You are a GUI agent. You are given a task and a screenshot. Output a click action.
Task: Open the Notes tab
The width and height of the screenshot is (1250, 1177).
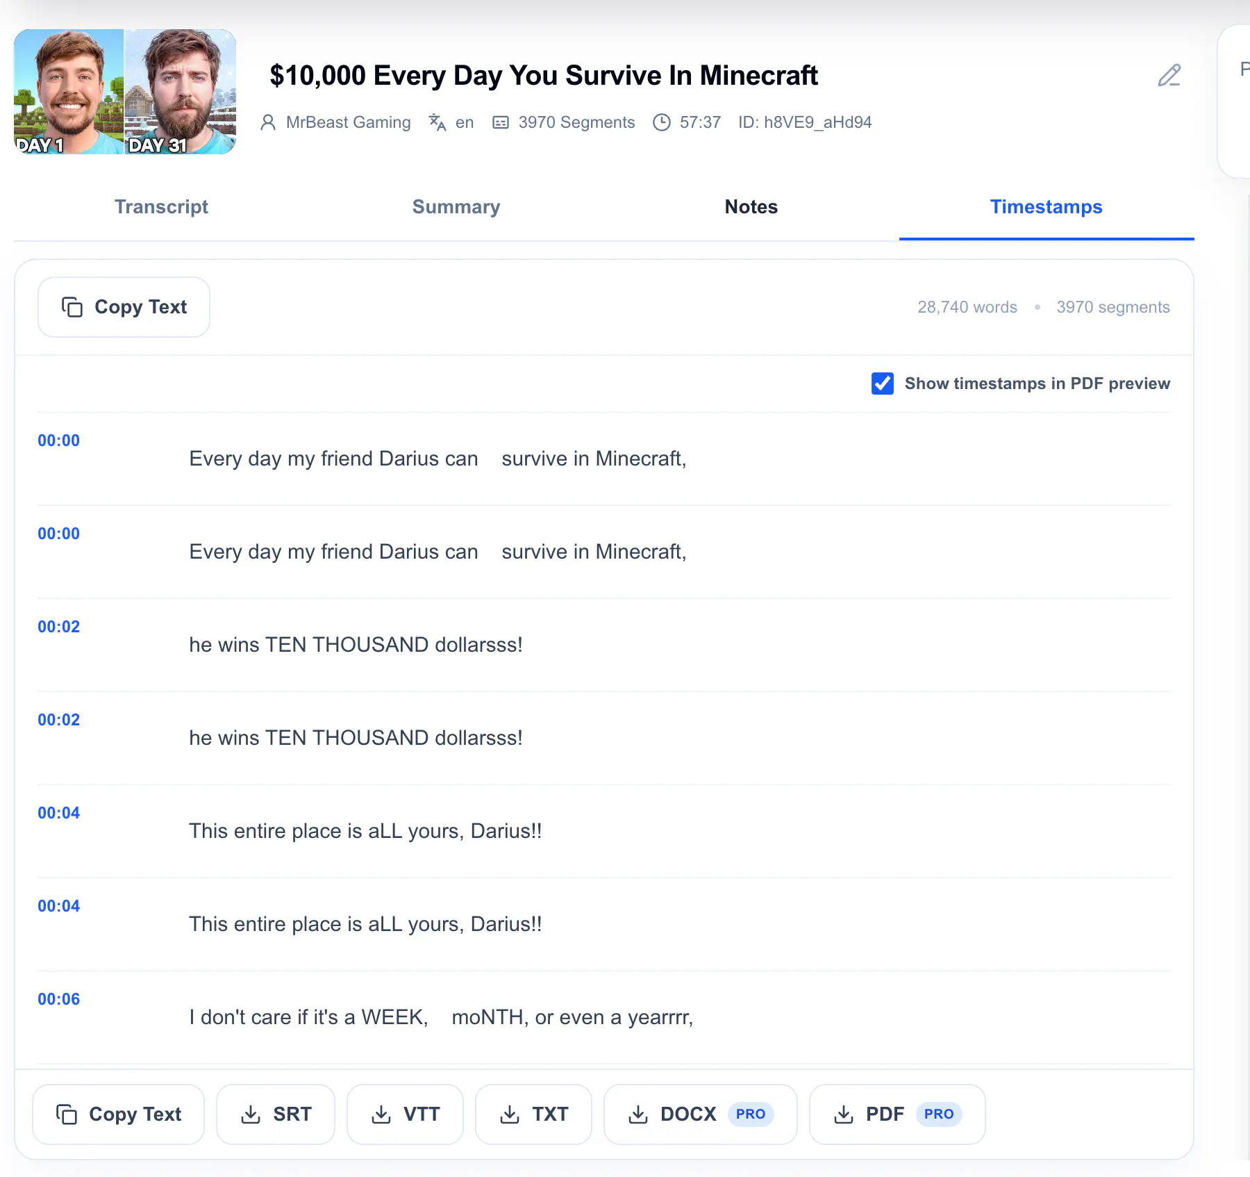[751, 207]
